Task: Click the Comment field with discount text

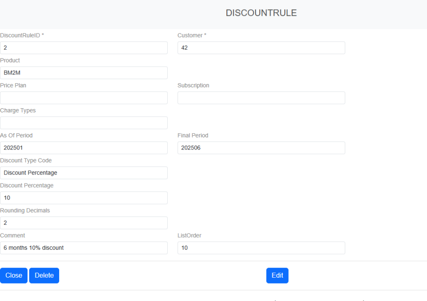Action: (83, 248)
